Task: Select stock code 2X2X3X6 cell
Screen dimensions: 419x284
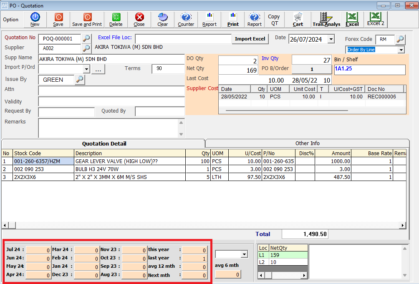Action: click(43, 177)
